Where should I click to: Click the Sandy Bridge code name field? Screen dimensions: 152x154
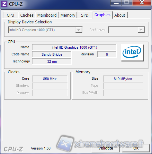click(x=52, y=54)
